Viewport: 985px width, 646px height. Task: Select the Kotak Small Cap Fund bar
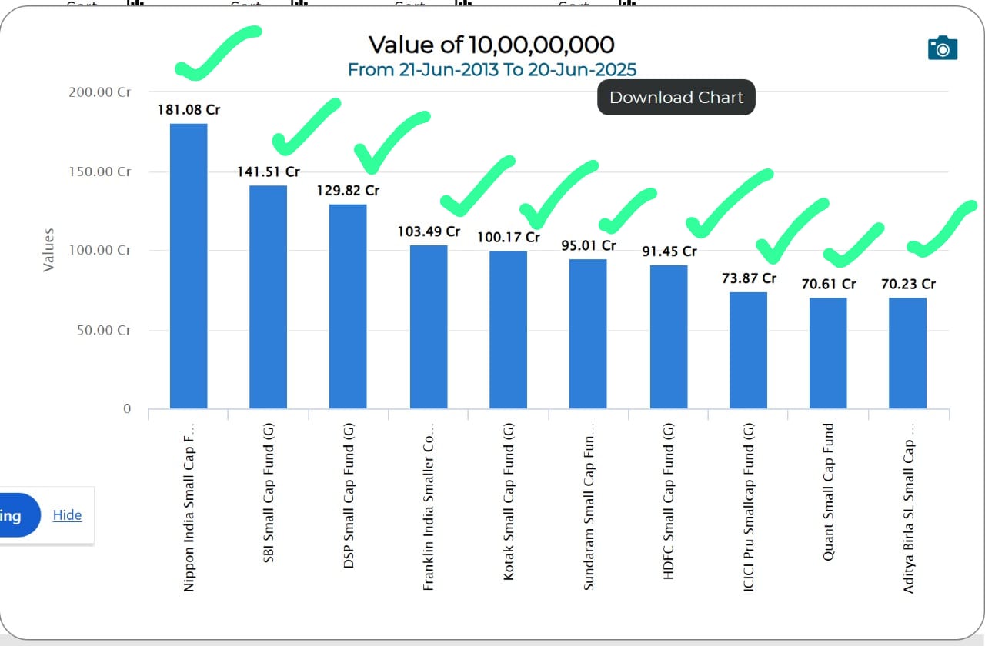click(x=508, y=331)
